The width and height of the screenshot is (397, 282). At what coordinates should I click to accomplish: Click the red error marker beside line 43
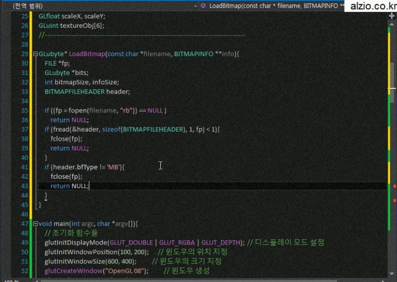pyautogui.click(x=394, y=186)
